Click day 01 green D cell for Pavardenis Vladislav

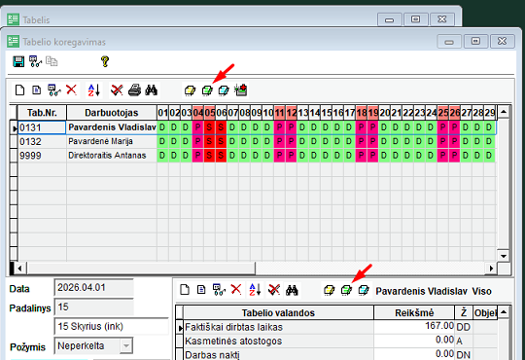[162, 127]
